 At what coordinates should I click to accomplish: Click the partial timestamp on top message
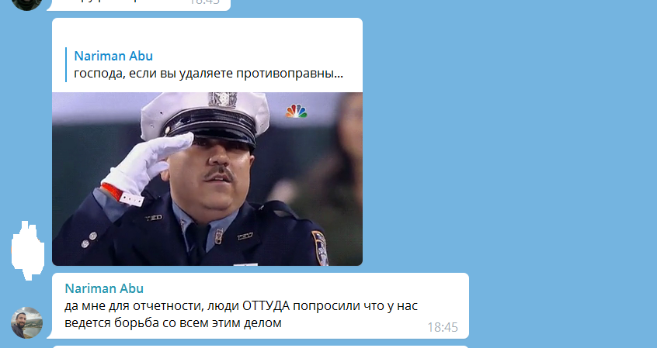[x=204, y=2]
